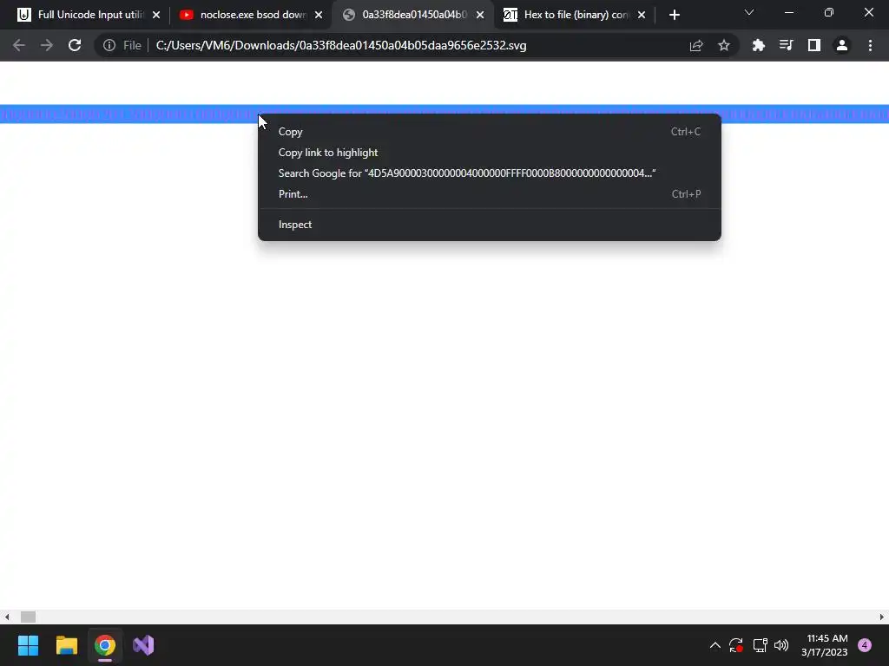The width and height of the screenshot is (889, 666).
Task: Open network settings tray icon
Action: 760,645
